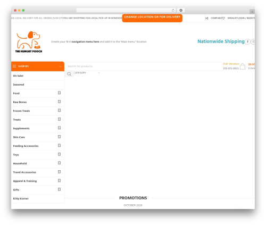Open a new browser tab with plus
Image resolution: width=266 pixels, height=225 pixels.
252,12
